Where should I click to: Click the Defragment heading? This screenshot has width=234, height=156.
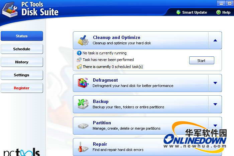(105, 80)
